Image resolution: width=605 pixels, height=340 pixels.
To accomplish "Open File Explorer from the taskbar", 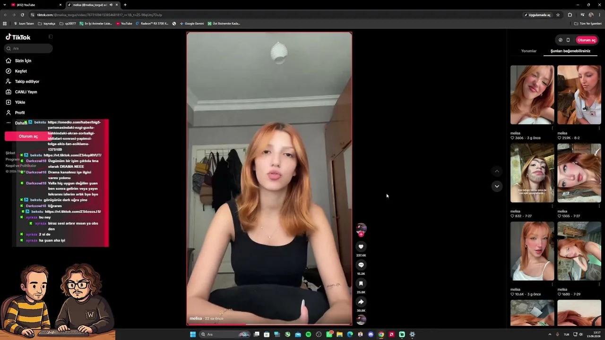I will tap(339, 334).
